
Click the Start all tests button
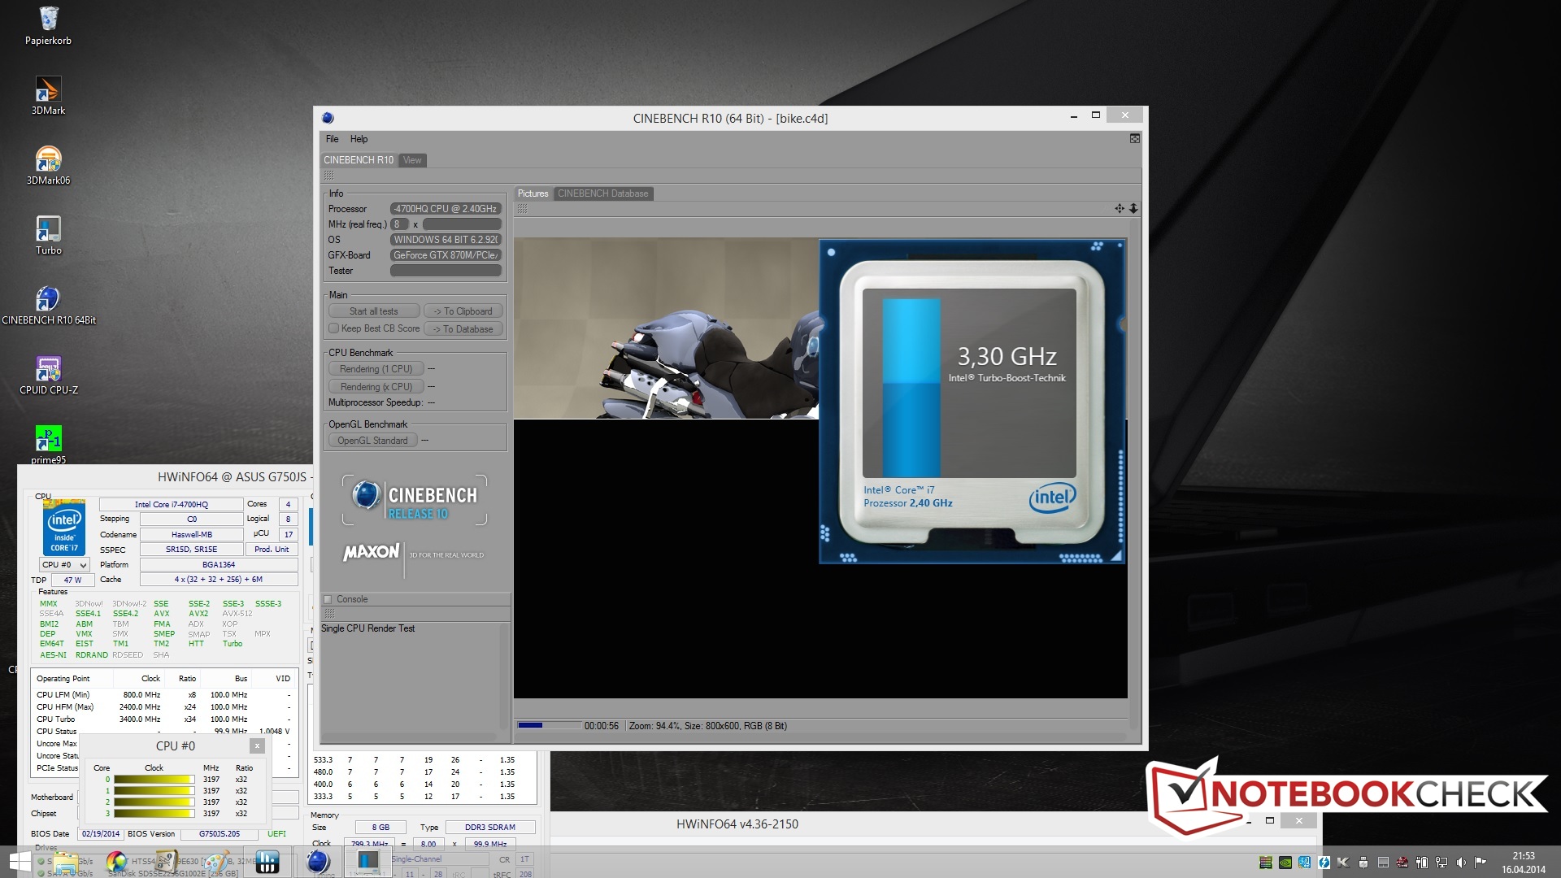374,311
